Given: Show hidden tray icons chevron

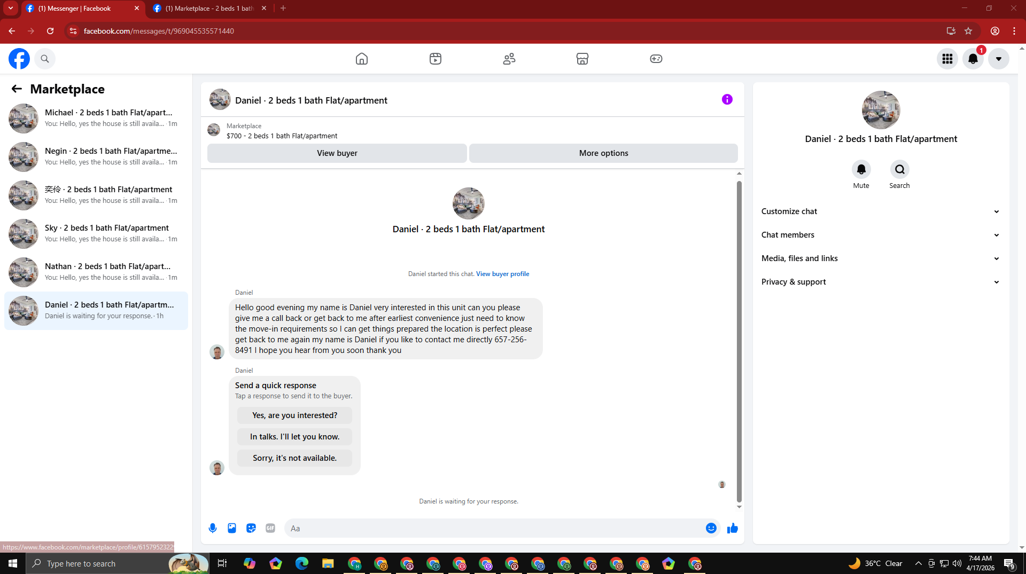Looking at the screenshot, I should coord(918,563).
